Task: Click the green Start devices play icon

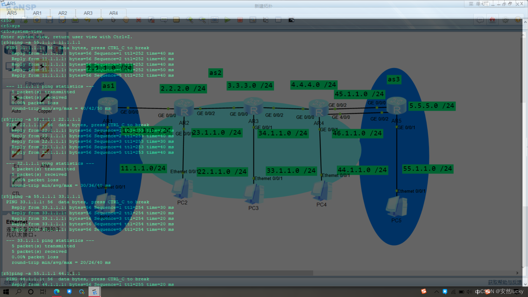Action: pos(227,20)
